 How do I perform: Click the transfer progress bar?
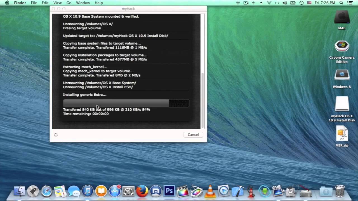pyautogui.click(x=126, y=103)
